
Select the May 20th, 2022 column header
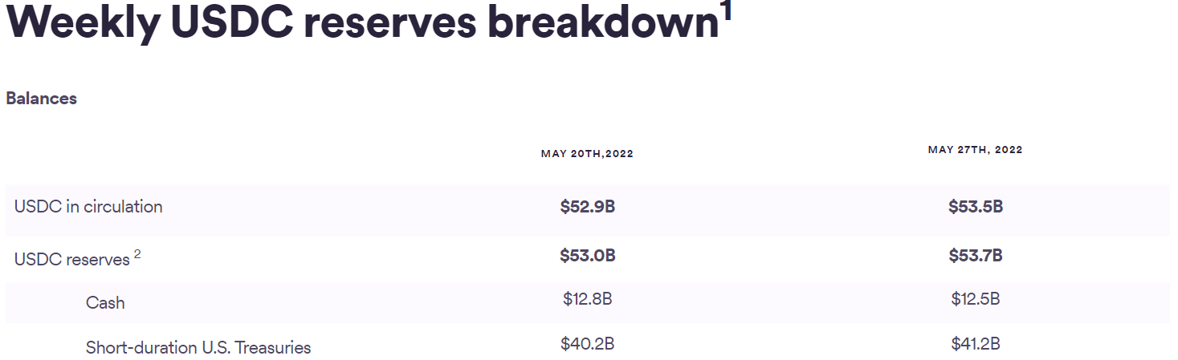click(x=587, y=154)
